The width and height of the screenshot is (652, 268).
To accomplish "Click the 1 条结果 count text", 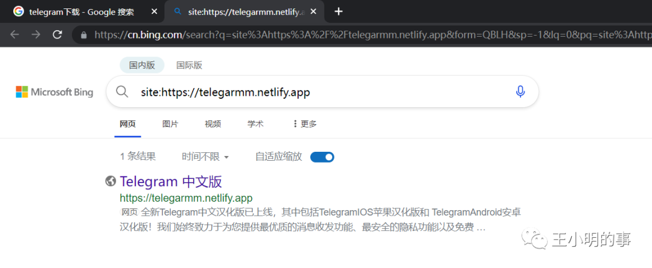I will coord(138,157).
